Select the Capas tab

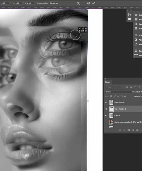tap(108, 82)
